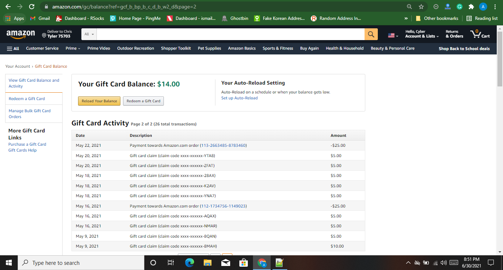Open the All hamburger menu

pos(13,48)
